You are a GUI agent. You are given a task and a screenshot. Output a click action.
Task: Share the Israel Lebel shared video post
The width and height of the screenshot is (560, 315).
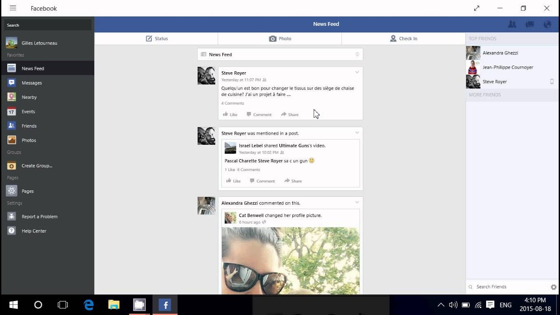pos(293,181)
